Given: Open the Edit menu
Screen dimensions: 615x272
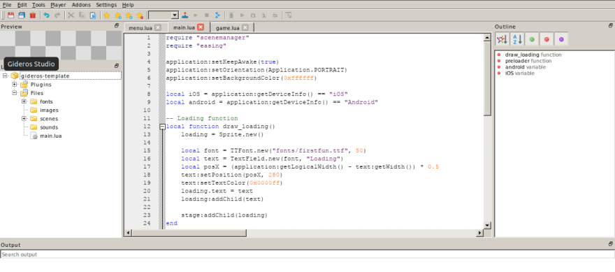Looking at the screenshot, I should click(x=22, y=5).
